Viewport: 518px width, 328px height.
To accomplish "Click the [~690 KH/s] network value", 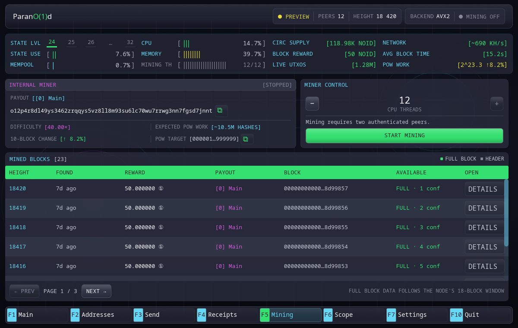I will [x=487, y=43].
